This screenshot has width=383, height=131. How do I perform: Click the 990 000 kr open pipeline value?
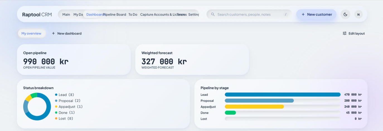coord(46,61)
